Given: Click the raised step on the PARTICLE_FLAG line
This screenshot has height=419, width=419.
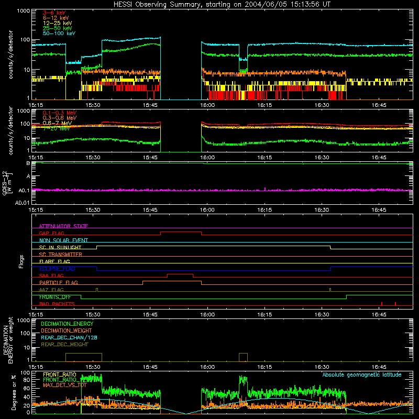Looking at the screenshot, I should [172, 281].
